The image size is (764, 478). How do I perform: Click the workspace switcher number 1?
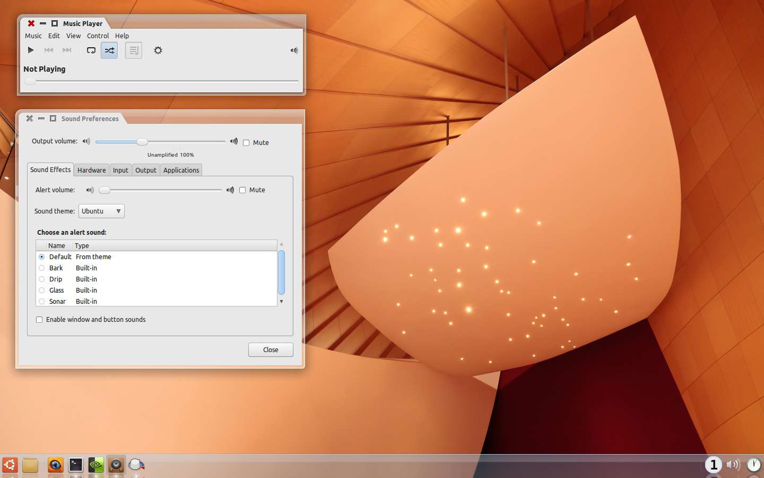tap(714, 465)
